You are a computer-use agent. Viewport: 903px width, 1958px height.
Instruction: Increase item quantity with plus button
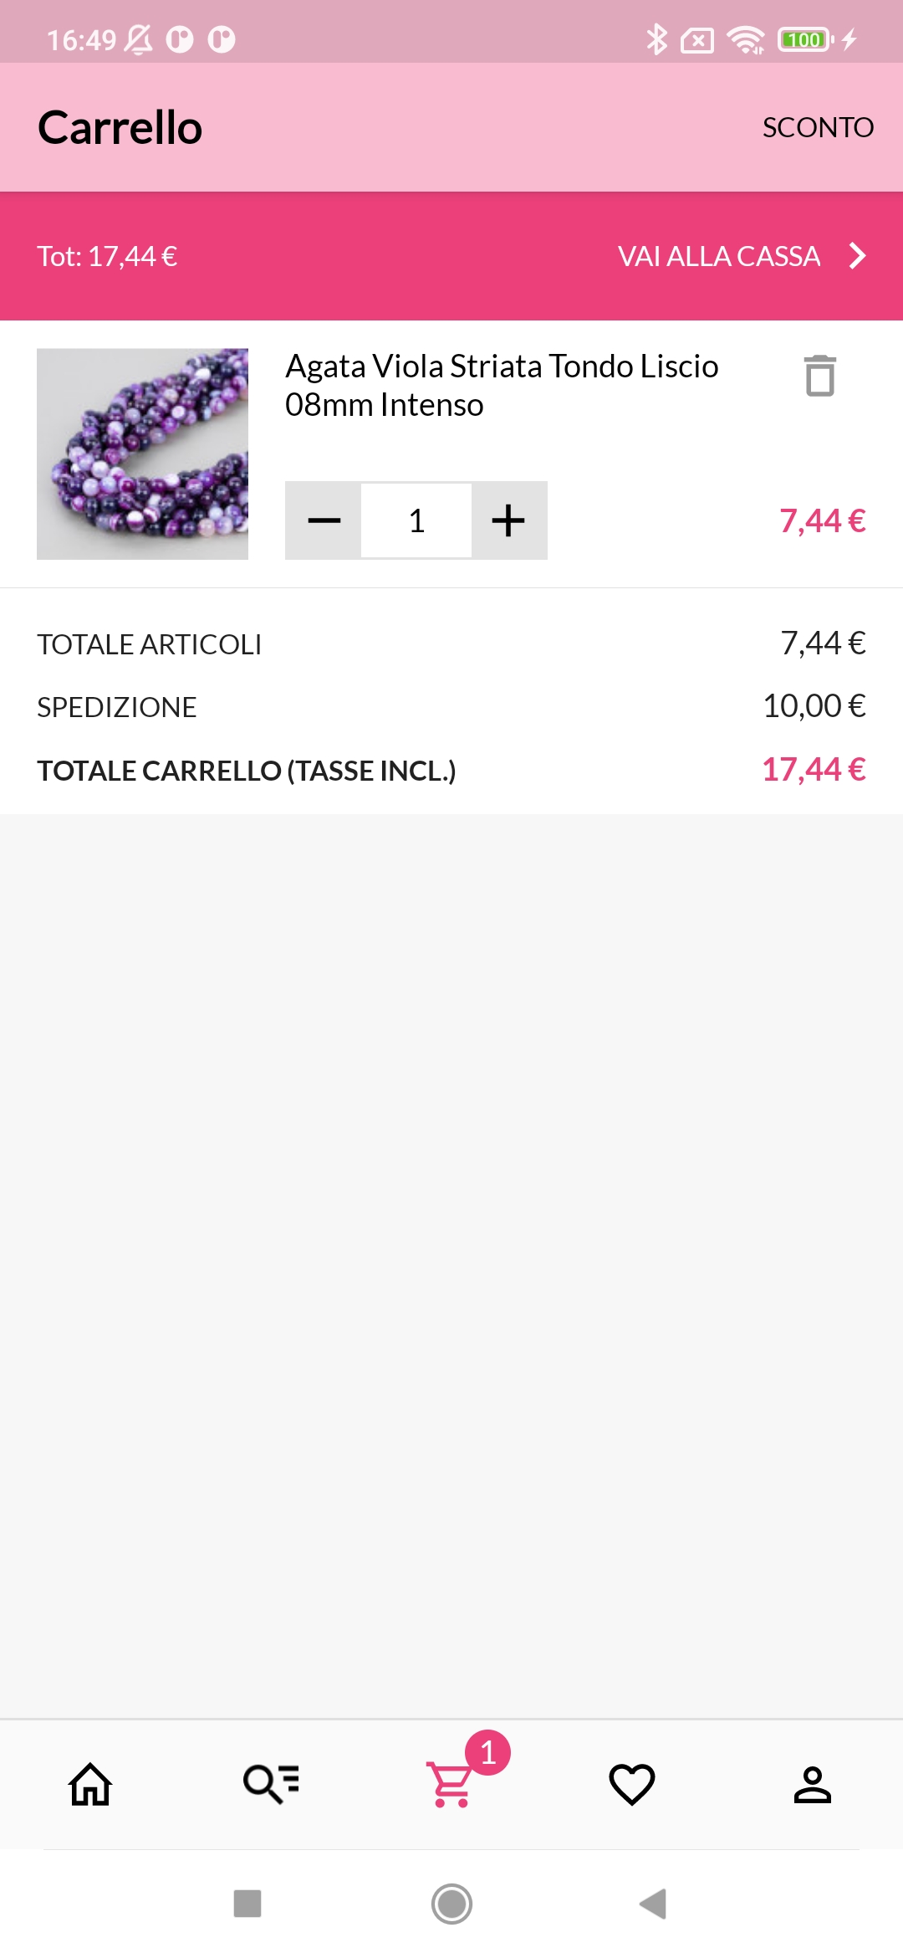tap(508, 520)
